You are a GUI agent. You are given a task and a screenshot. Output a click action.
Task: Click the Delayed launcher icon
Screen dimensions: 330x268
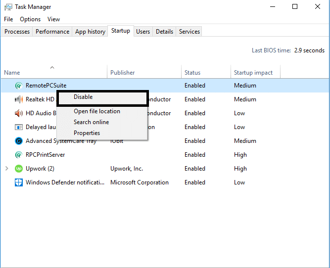pos(19,127)
